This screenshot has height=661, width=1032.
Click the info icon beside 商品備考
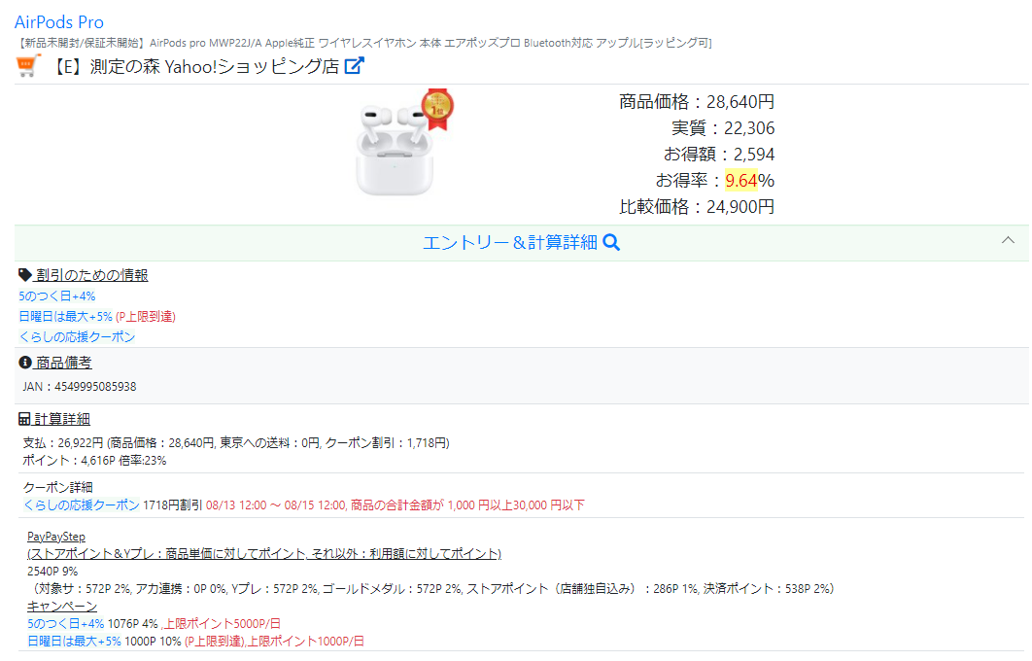25,363
